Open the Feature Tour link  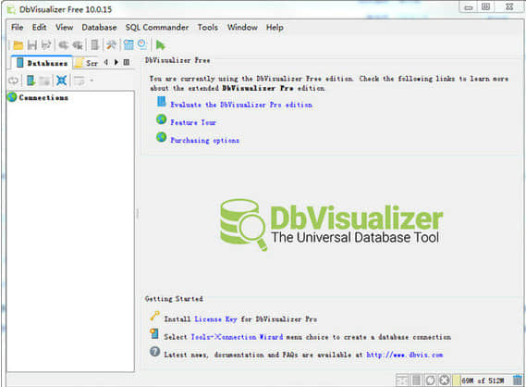(x=193, y=122)
